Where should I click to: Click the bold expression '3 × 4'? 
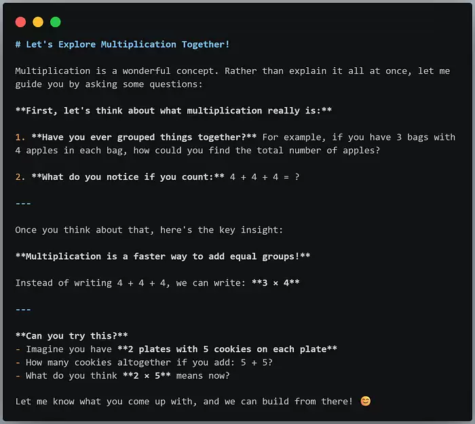click(x=275, y=283)
